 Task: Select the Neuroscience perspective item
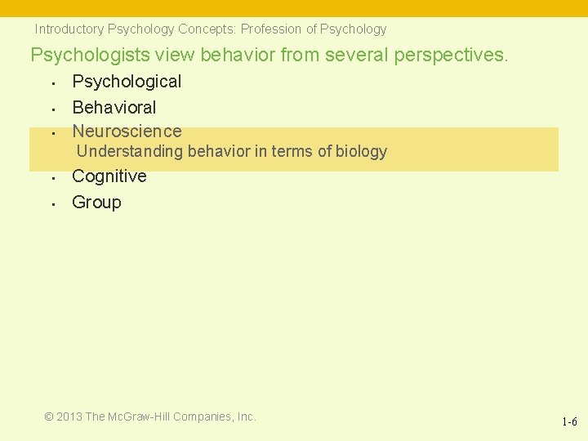point(127,131)
